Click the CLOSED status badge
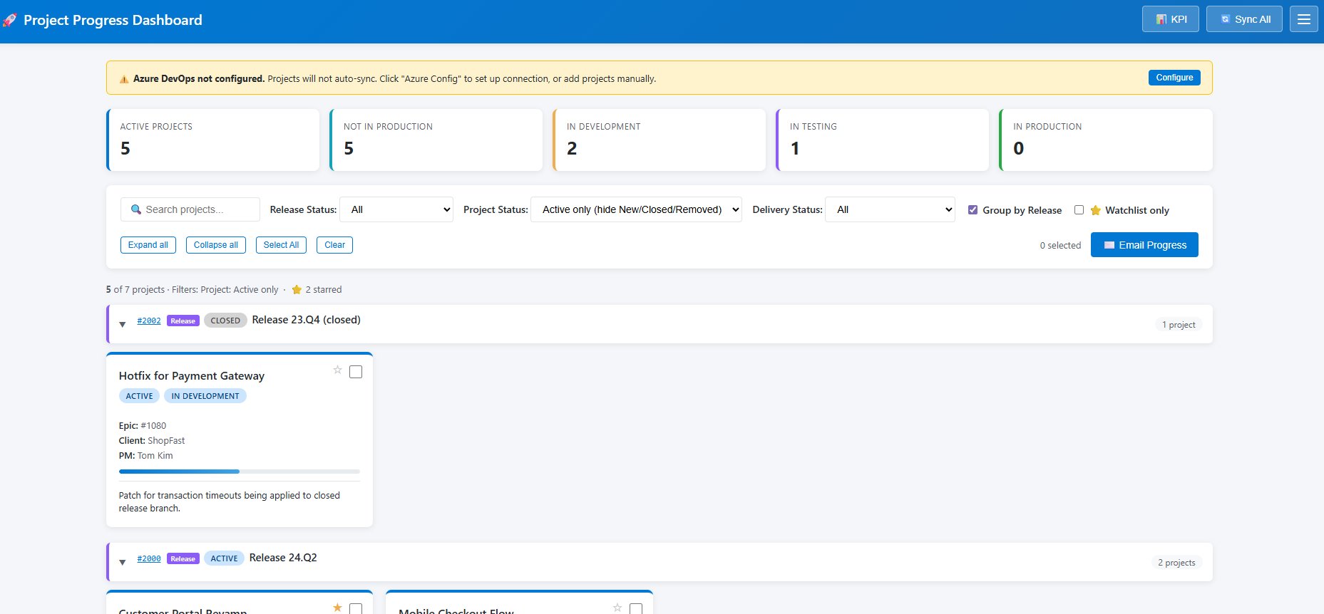 pos(225,321)
